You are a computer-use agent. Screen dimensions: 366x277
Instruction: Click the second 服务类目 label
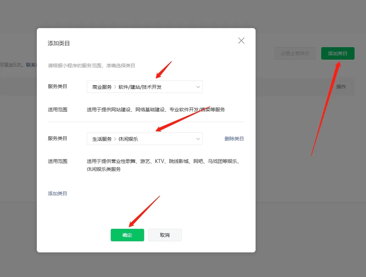click(57, 138)
